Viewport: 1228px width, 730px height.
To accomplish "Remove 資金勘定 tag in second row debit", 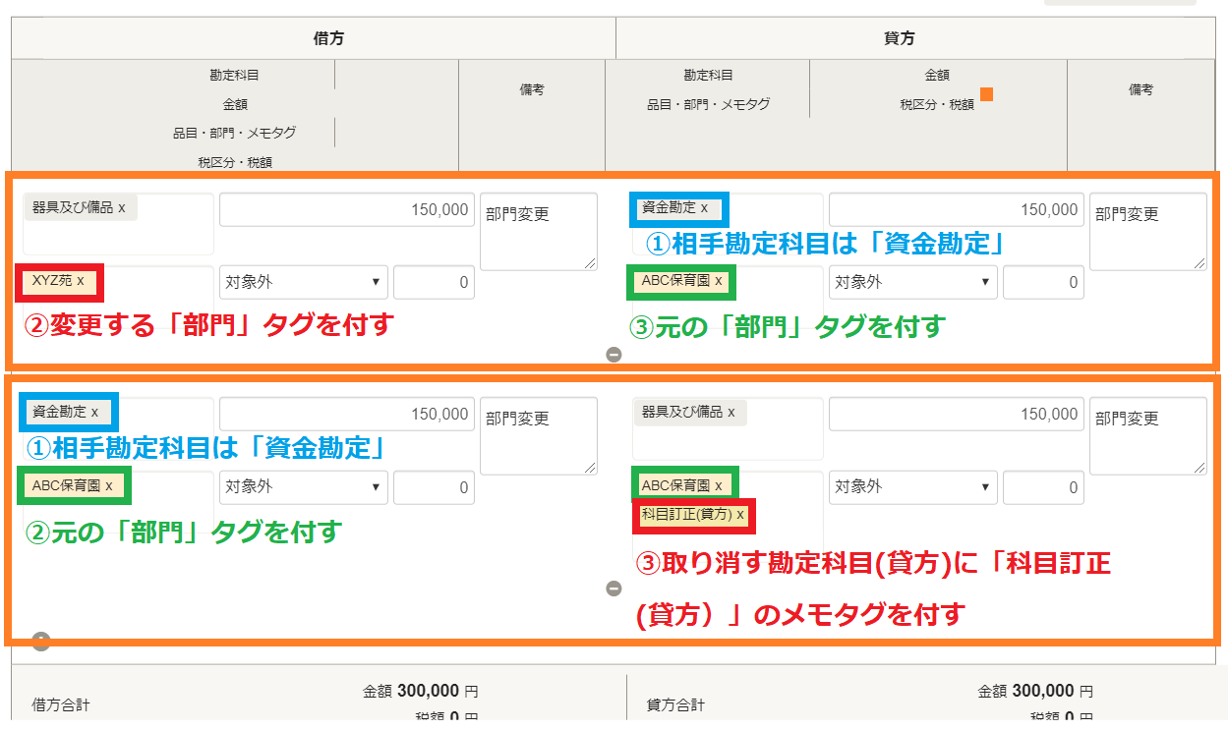I will click(94, 413).
